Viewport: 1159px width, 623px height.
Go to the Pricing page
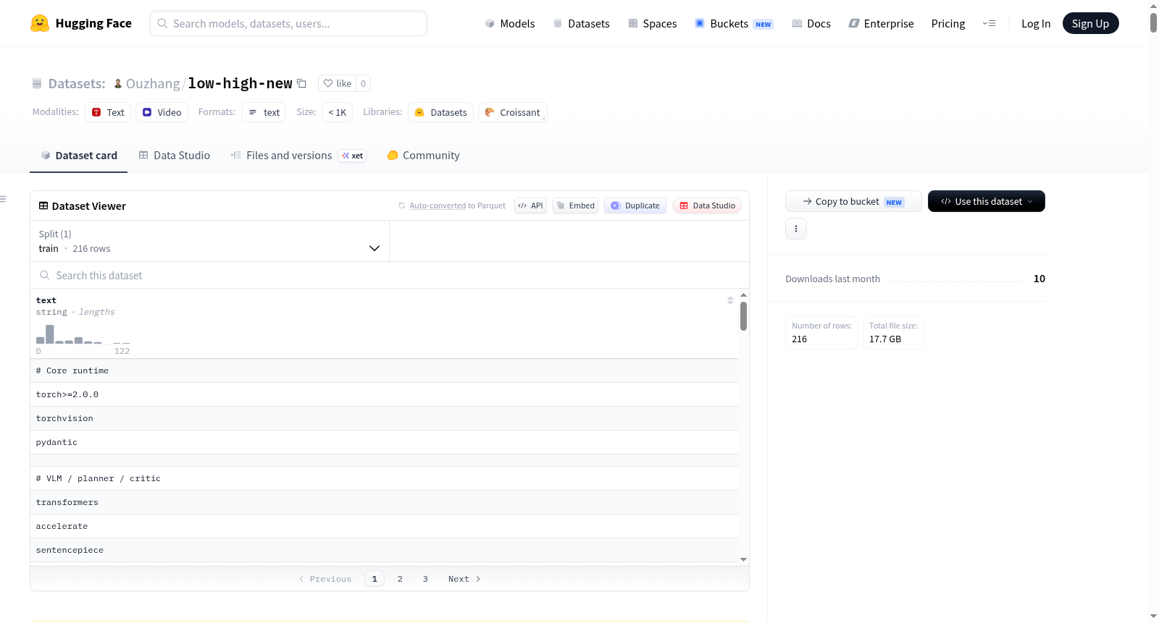tap(948, 23)
